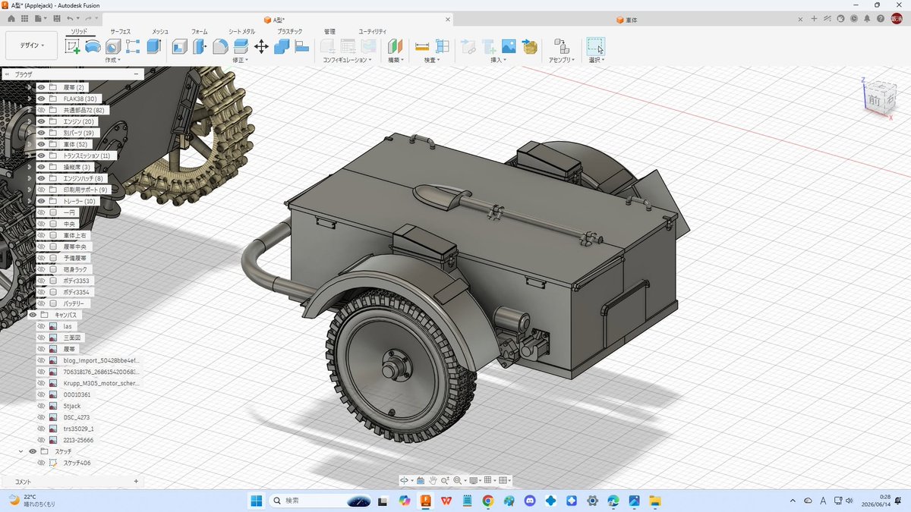Click the Move/Copy arrows icon
Viewport: 911px width, 512px height.
point(261,46)
